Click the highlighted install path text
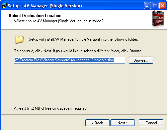Image resolution: width=167 pixels, height=130 pixels. coord(65,60)
